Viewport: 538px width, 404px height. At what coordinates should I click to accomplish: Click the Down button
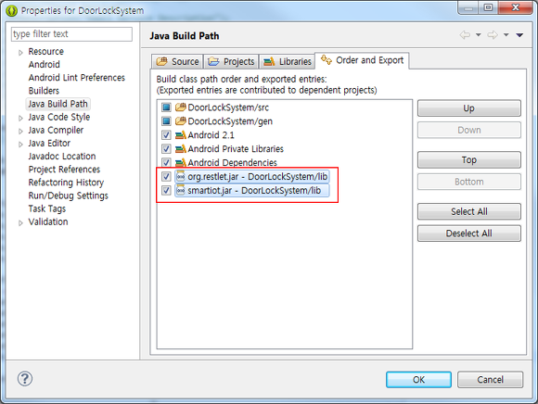pos(469,131)
